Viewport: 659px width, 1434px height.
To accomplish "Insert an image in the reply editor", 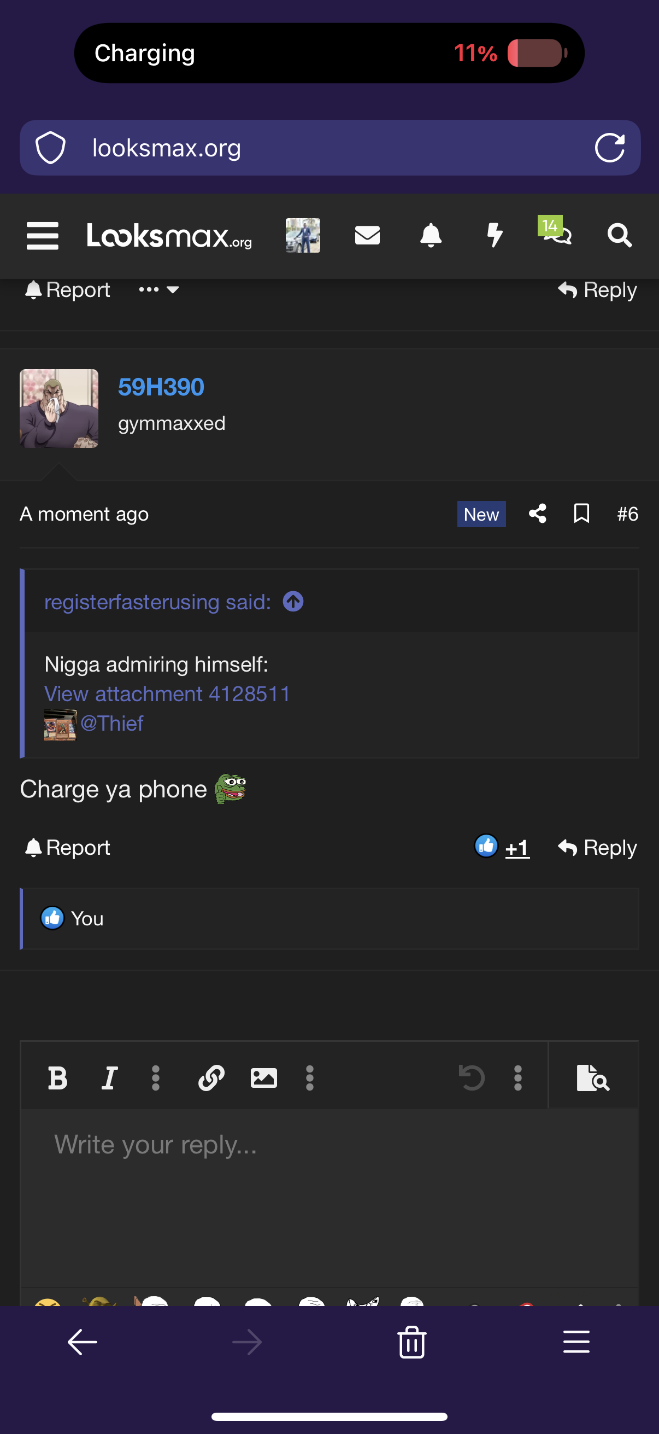I will click(263, 1078).
